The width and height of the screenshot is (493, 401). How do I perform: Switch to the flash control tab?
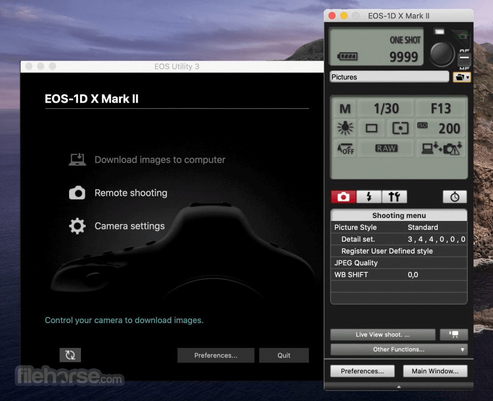click(369, 197)
